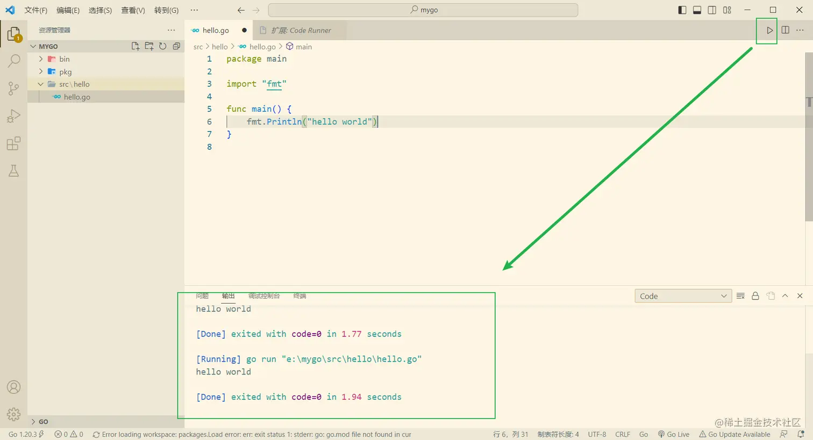Screen dimensions: 813x440
Task: Change the CRLF line ending setting
Action: pos(623,434)
